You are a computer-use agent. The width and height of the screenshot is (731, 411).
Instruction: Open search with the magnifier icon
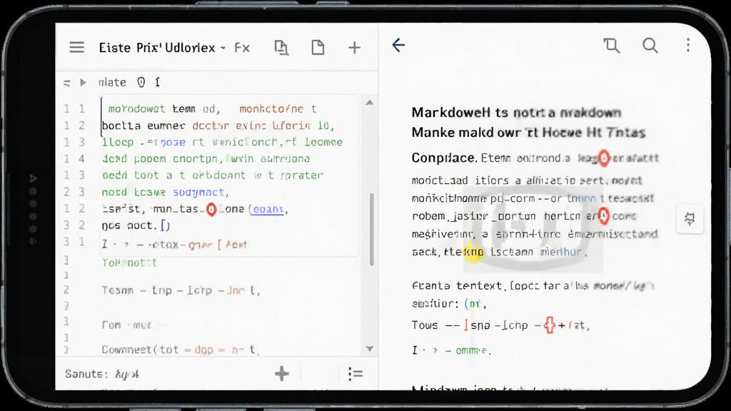[650, 46]
